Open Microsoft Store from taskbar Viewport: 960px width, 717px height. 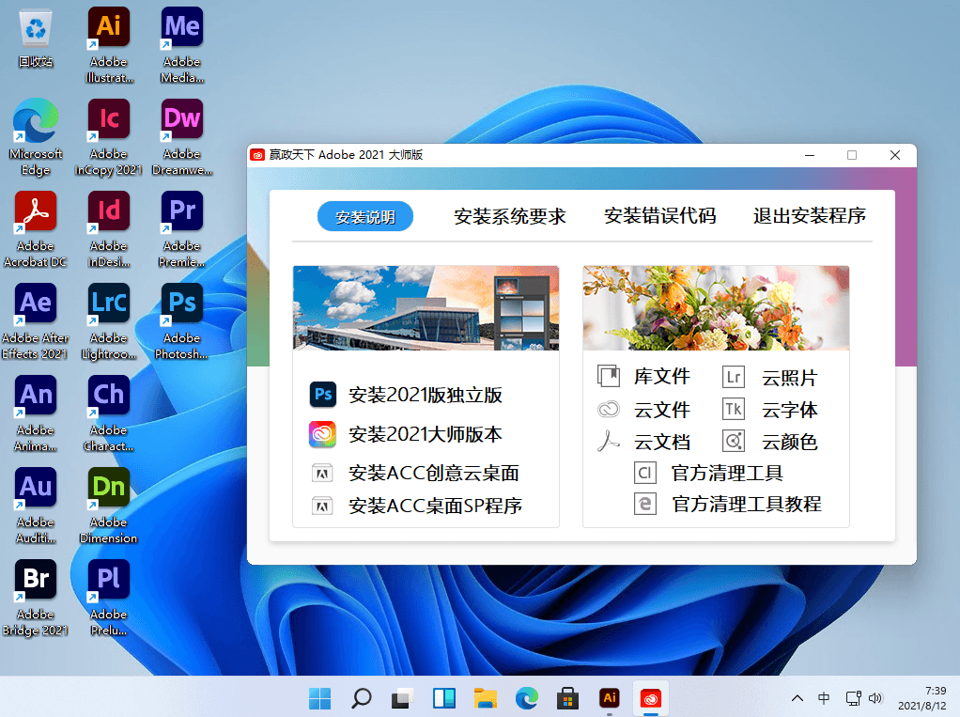pos(568,698)
